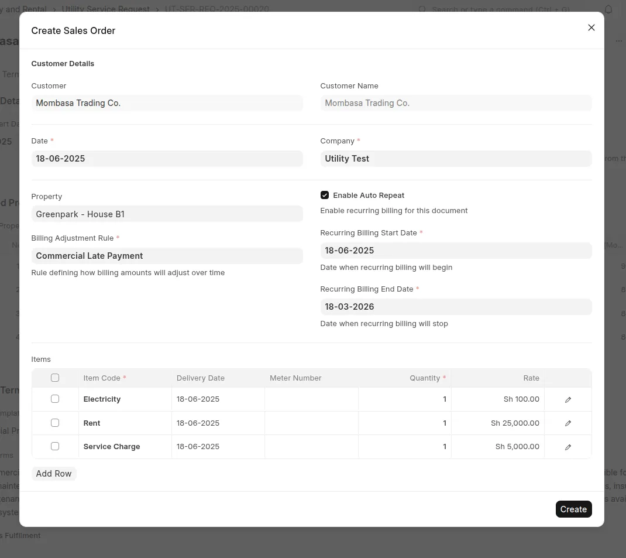Viewport: 626px width, 558px height.
Task: Click the Rate column header
Action: [x=498, y=378]
